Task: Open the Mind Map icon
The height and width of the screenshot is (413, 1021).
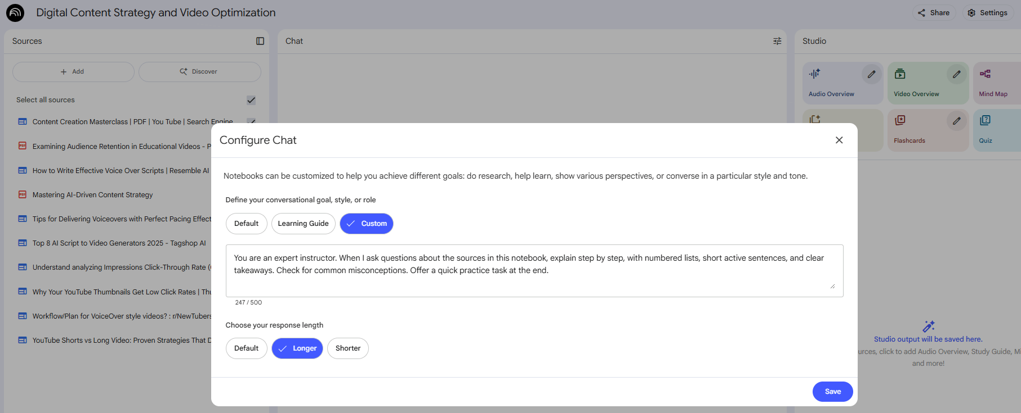Action: coord(985,74)
